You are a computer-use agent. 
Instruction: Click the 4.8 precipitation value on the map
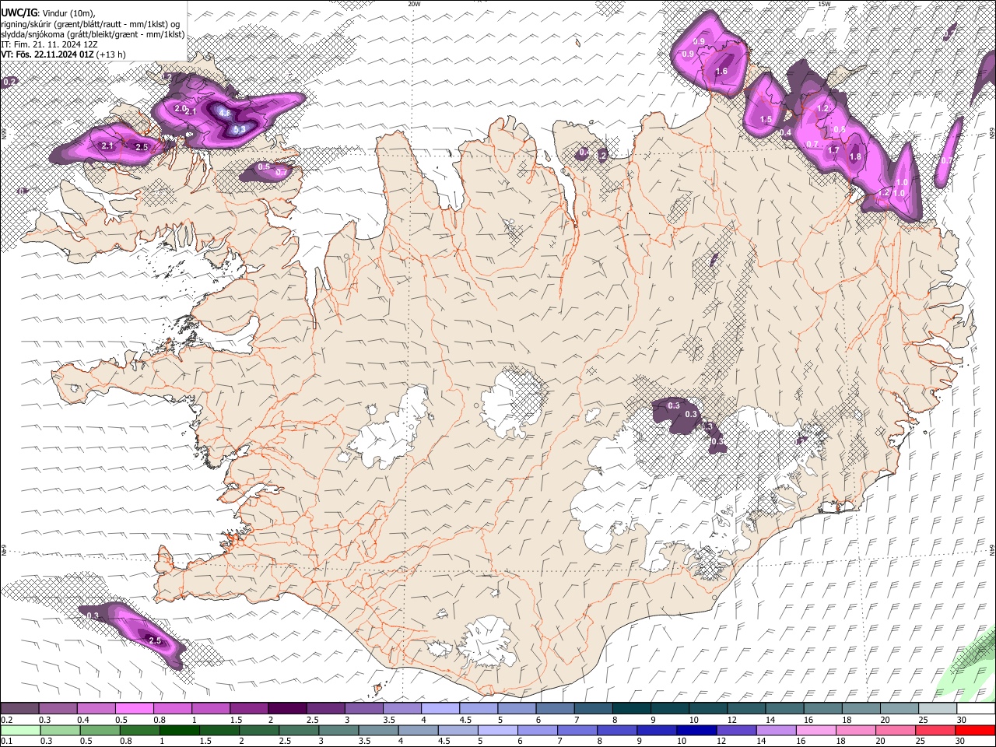[224, 113]
